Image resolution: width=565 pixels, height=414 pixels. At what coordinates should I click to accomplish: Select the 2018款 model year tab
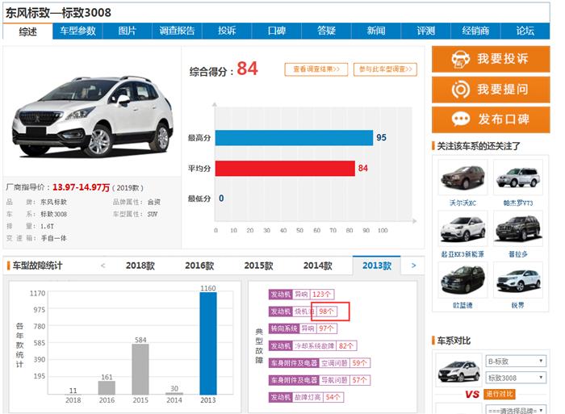140,266
